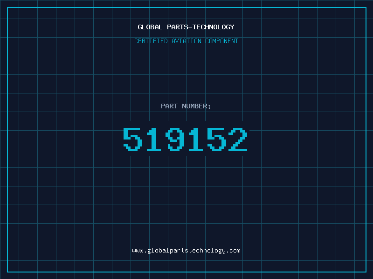Click the "www." prefix of the website address
Image resolution: width=373 pixels, height=279 pixels.
tap(139, 251)
